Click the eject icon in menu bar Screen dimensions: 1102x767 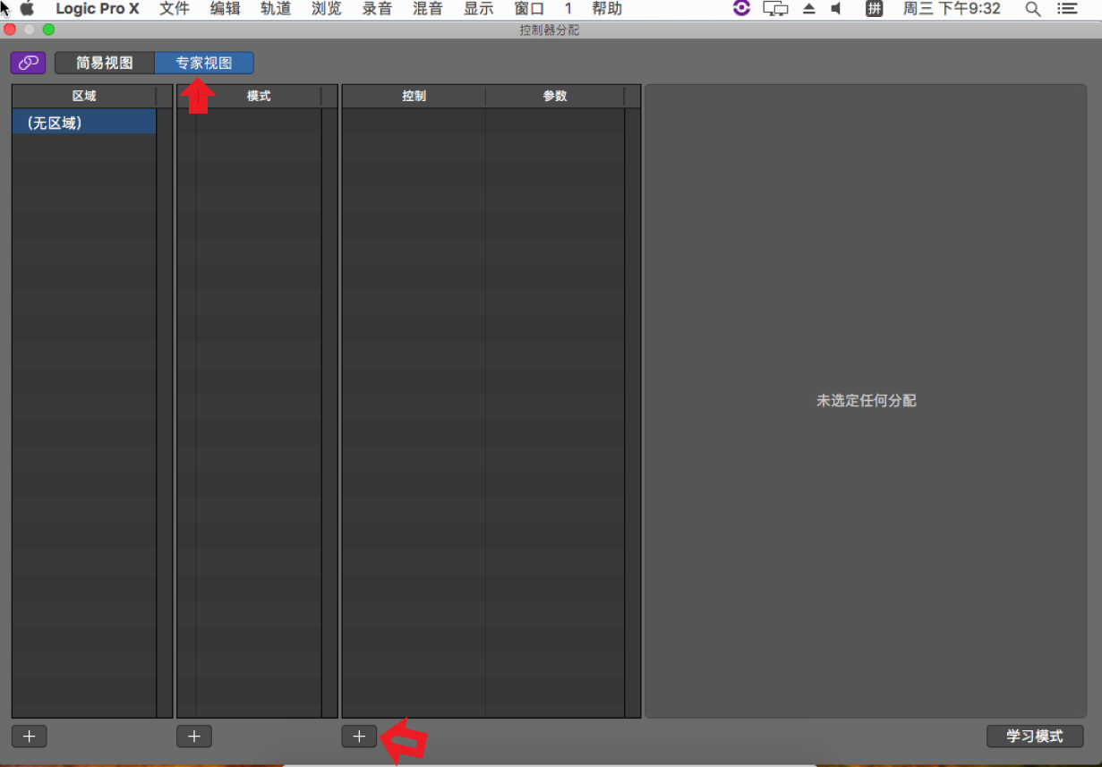click(808, 9)
